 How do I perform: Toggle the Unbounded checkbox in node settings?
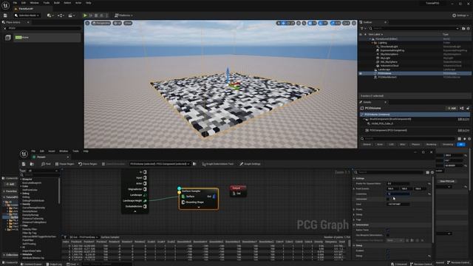click(x=388, y=199)
